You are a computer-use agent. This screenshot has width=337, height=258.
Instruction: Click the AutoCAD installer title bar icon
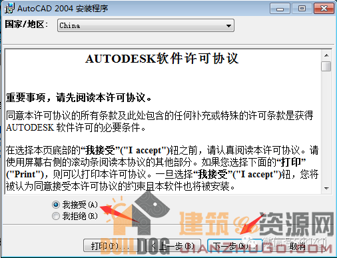(x=10, y=8)
